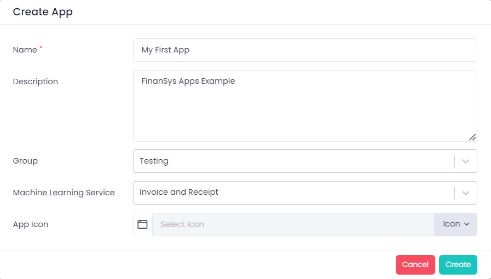
Task: Click the chevron arrow in the Group field
Action: 466,161
